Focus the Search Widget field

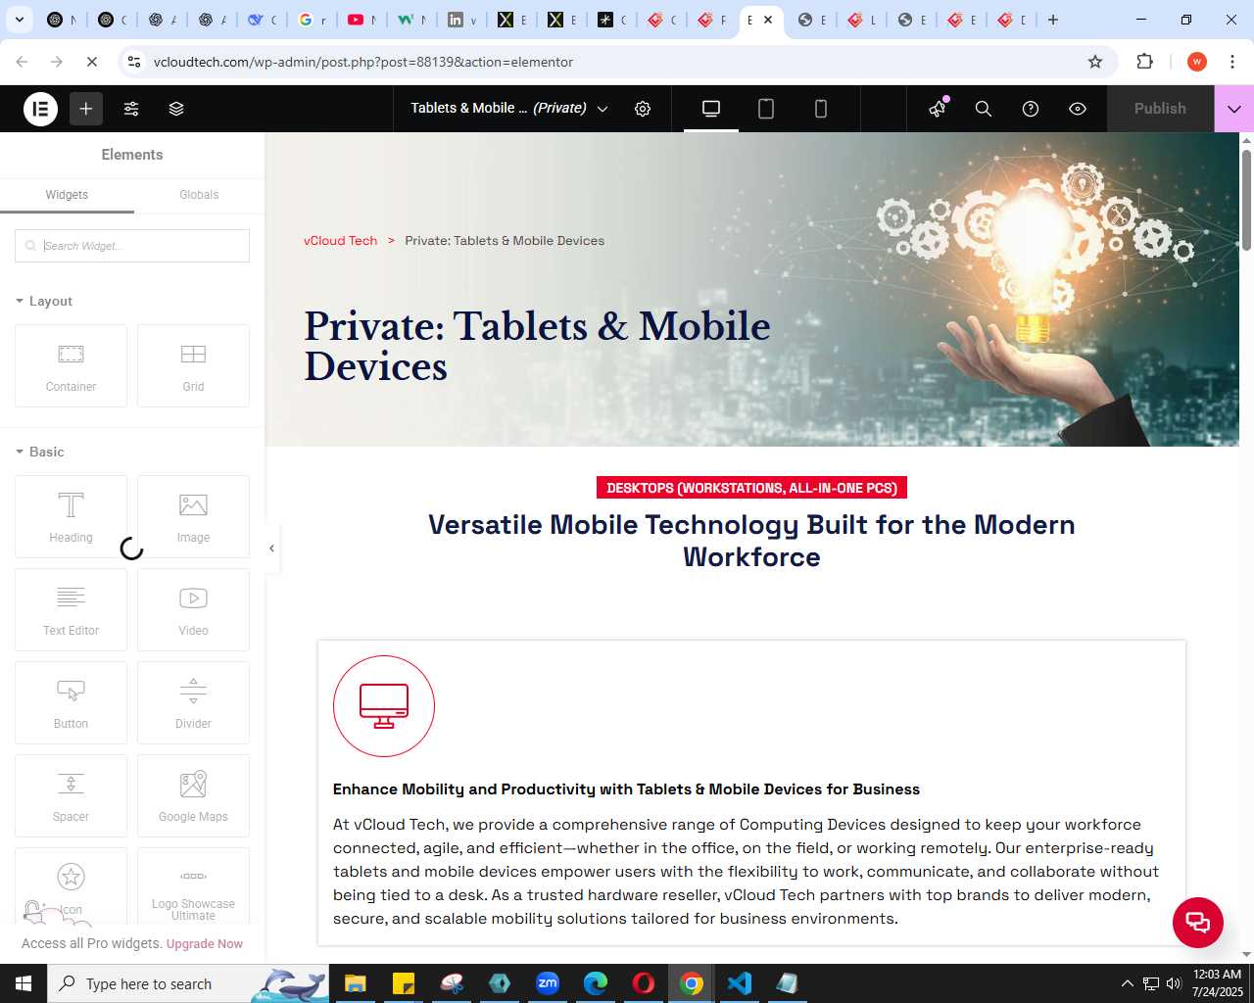(x=132, y=246)
